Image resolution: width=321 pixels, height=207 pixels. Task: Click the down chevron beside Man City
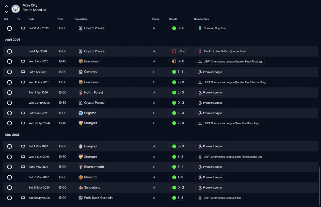click(7, 12)
